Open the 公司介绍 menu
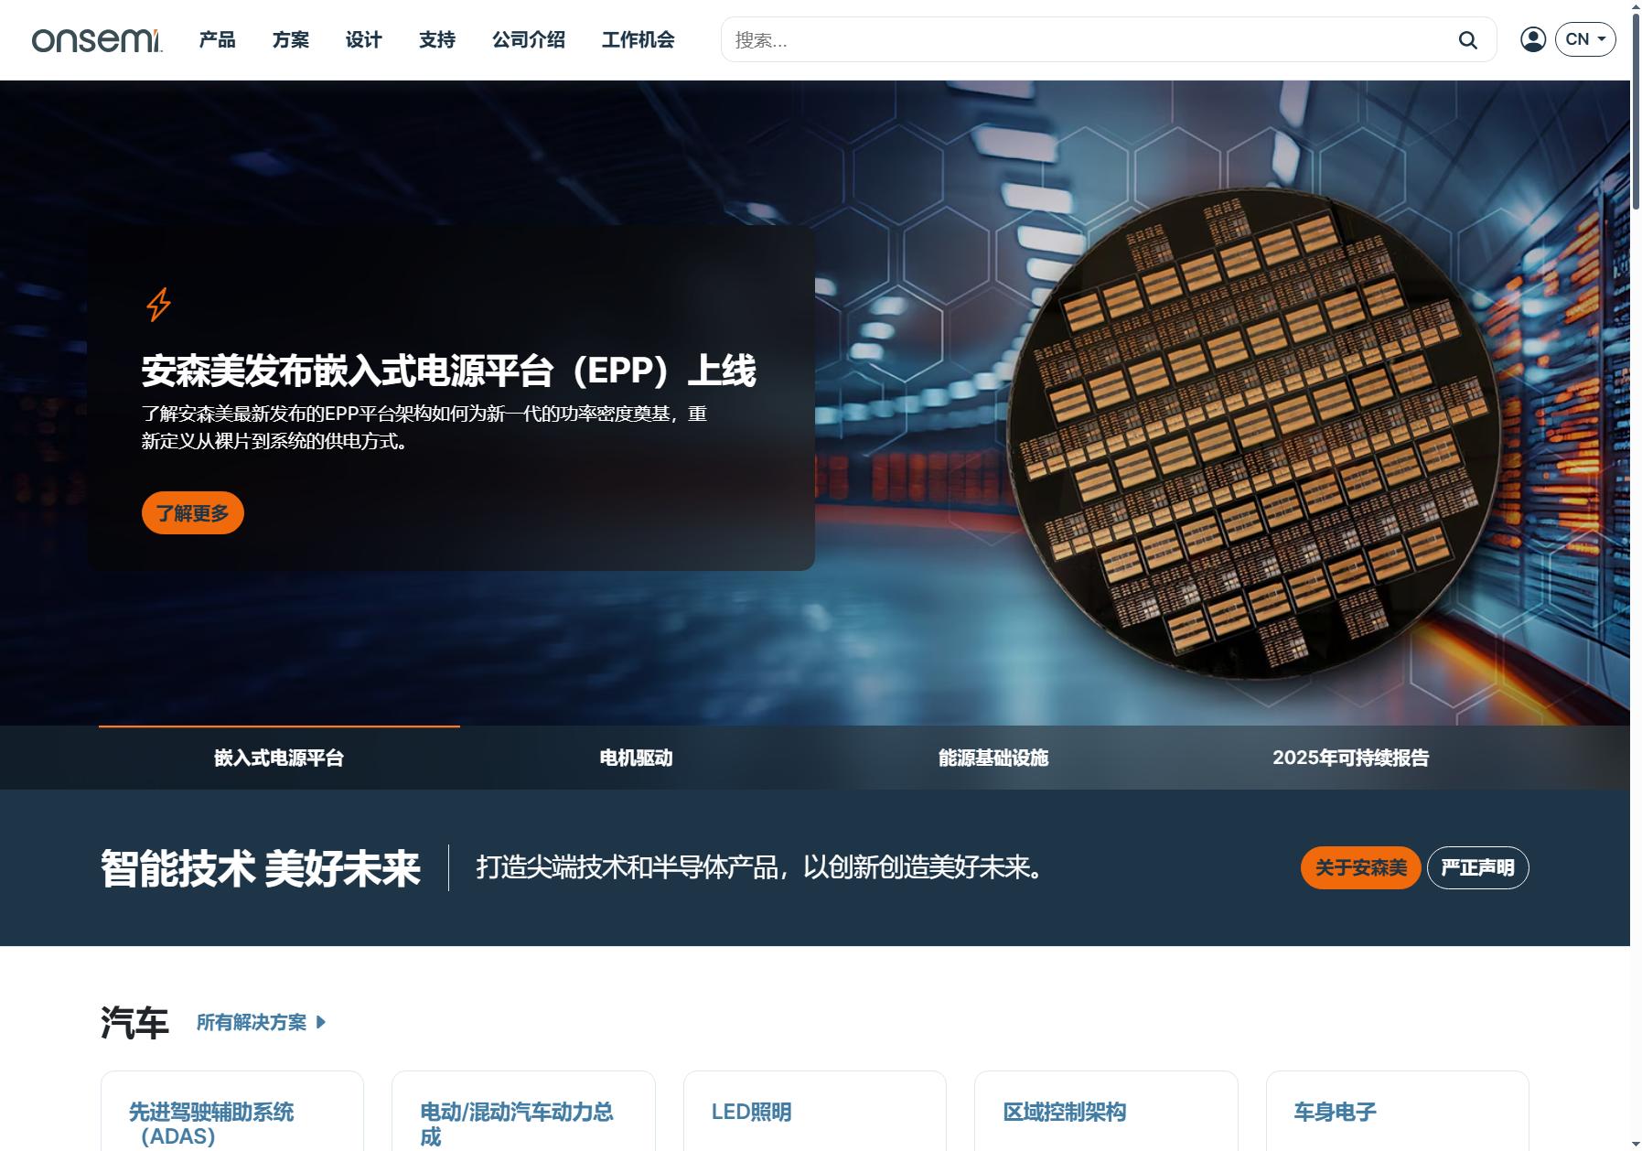Image resolution: width=1642 pixels, height=1151 pixels. [x=529, y=40]
